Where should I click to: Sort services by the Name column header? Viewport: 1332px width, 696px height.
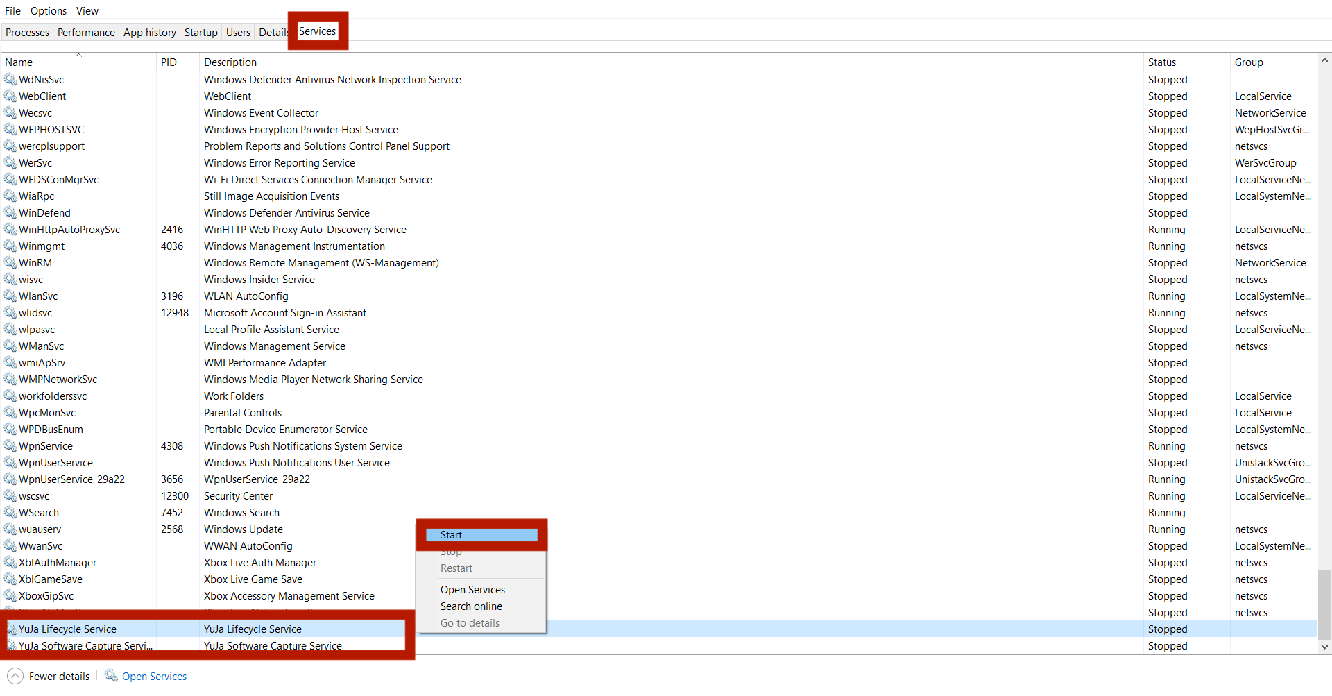coord(78,62)
